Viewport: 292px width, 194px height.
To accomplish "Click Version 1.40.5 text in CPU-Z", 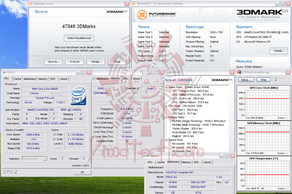I will pyautogui.click(x=80, y=165).
